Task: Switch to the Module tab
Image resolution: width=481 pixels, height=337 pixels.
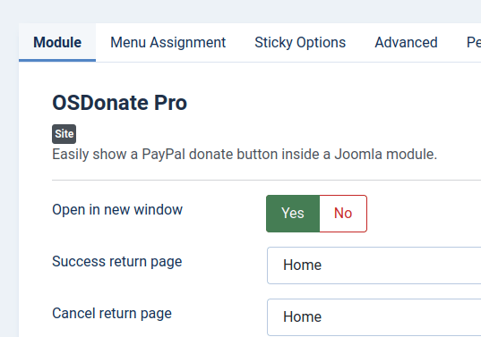Action: [x=57, y=43]
